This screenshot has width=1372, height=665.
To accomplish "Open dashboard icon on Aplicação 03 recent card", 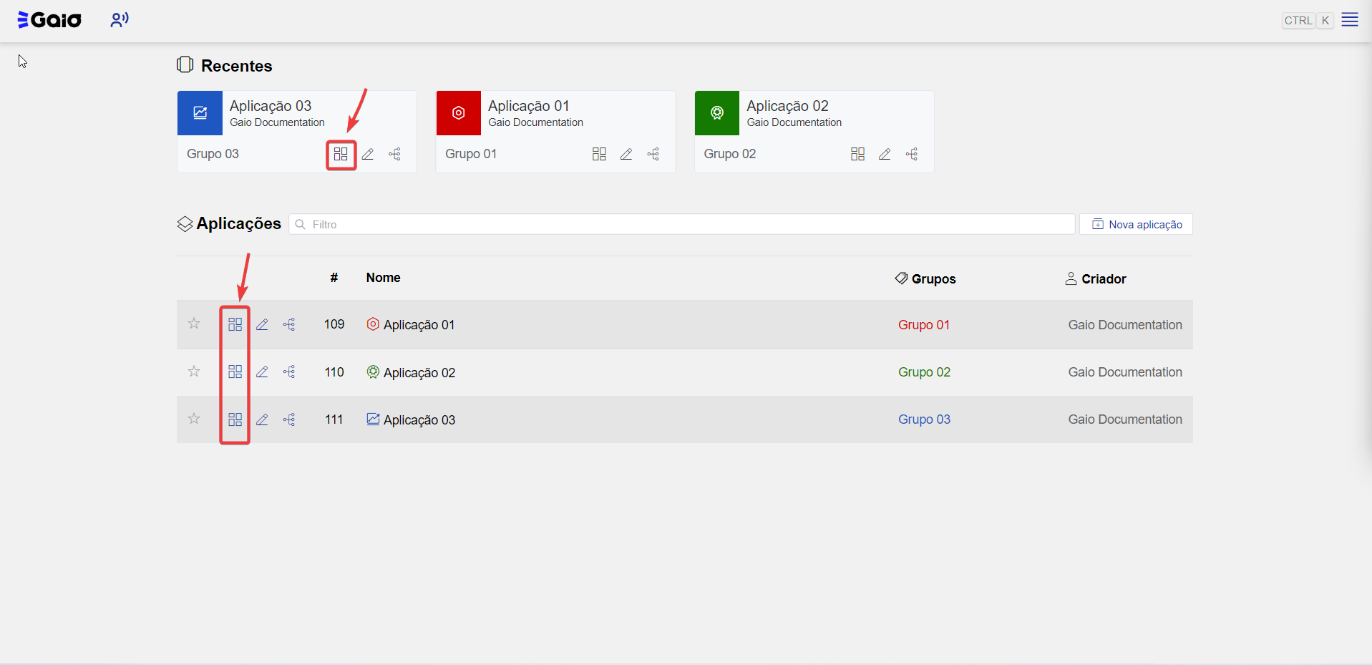I will click(x=341, y=155).
